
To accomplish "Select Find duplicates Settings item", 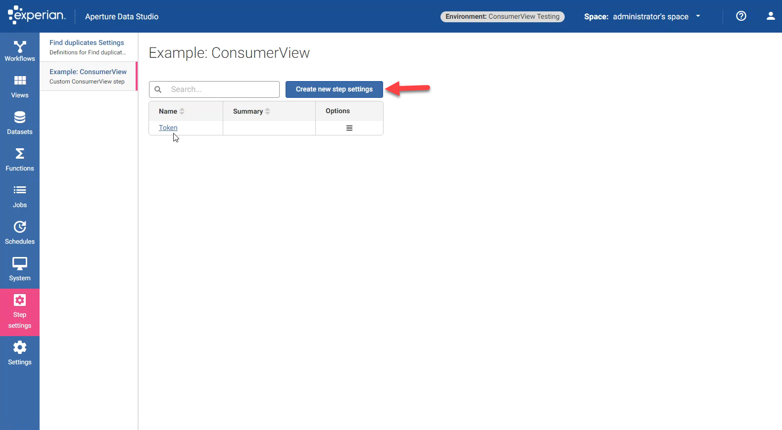I will coord(88,47).
